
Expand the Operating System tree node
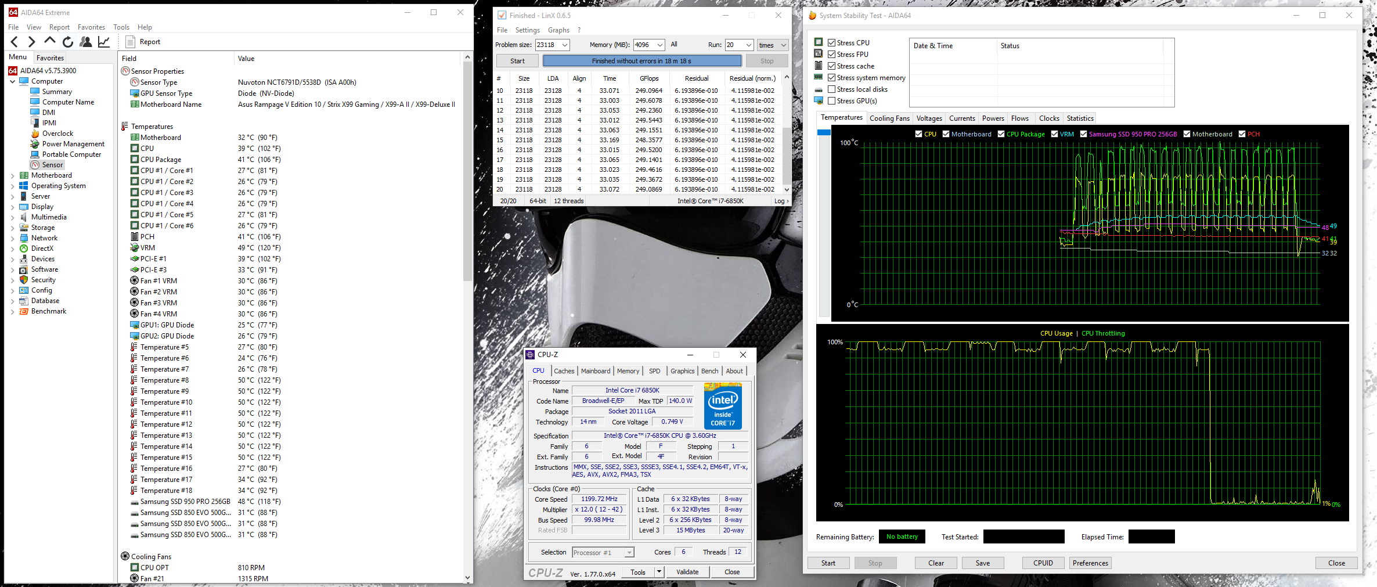point(13,186)
